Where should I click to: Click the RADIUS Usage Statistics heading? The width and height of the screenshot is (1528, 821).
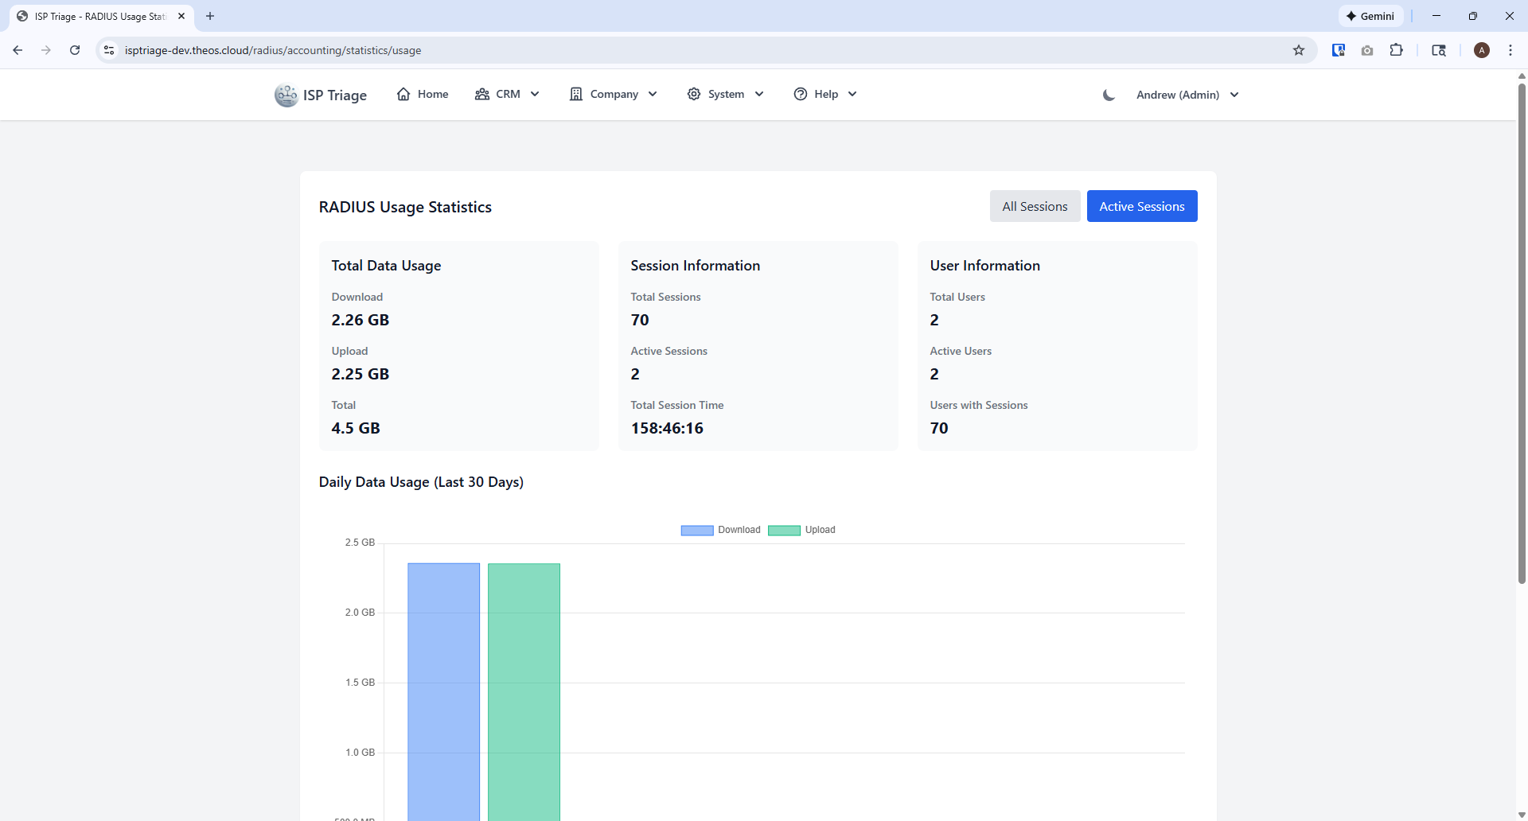coord(405,207)
